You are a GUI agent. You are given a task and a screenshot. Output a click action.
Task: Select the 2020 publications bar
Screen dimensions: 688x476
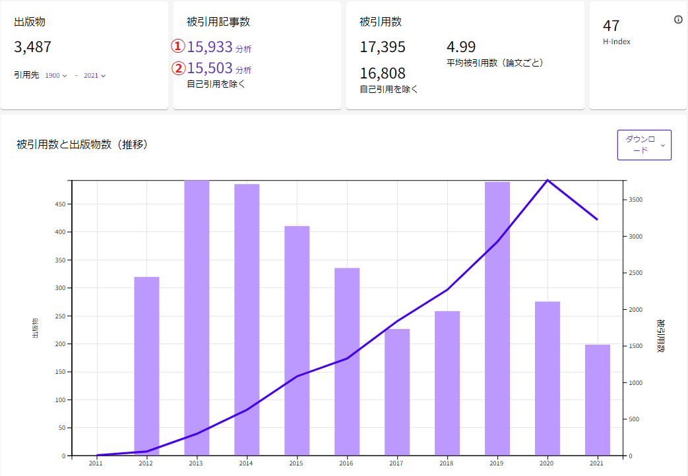(x=547, y=378)
